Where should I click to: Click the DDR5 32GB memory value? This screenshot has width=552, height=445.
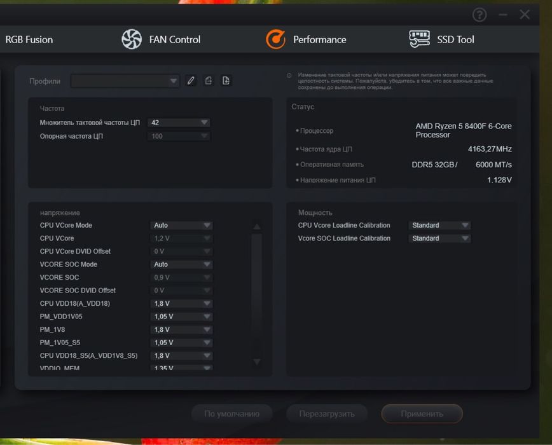tap(434, 164)
